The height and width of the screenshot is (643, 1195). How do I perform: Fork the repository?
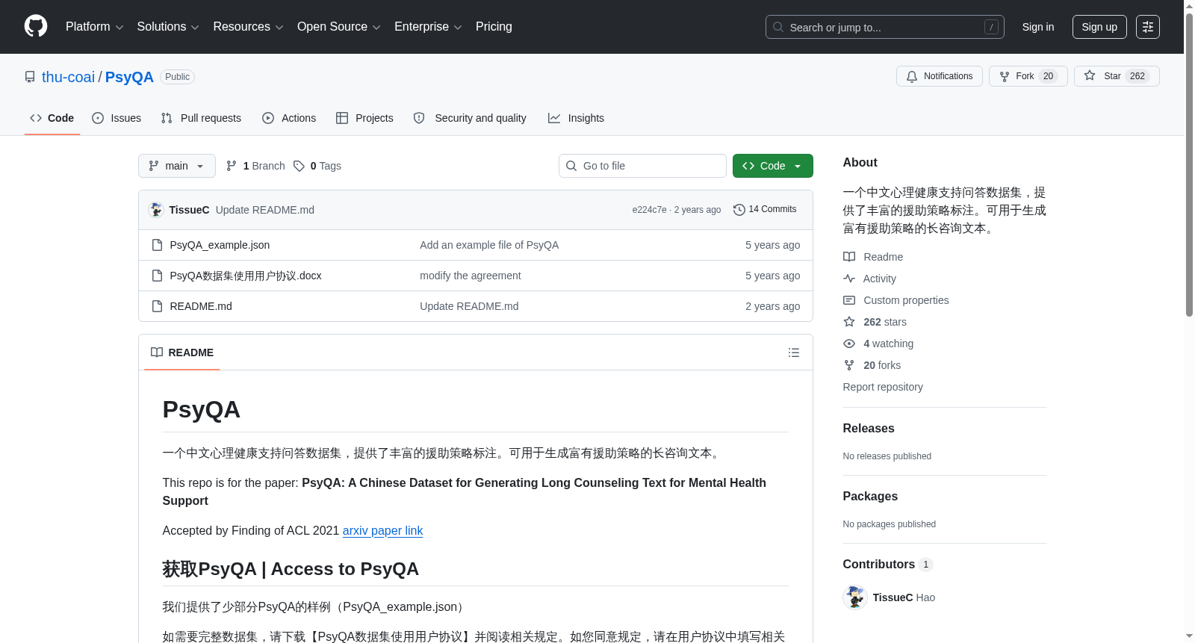pyautogui.click(x=1028, y=76)
